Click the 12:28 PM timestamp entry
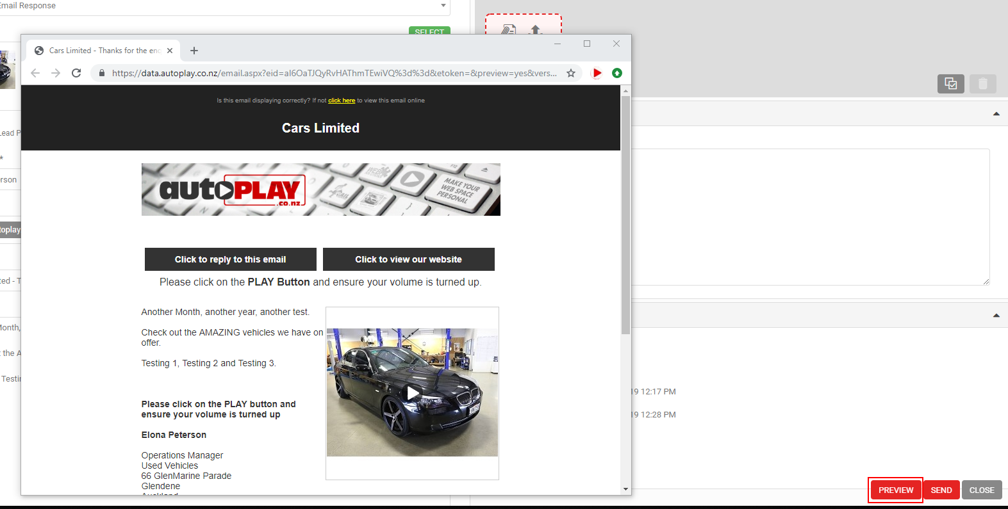1008x509 pixels. (654, 415)
